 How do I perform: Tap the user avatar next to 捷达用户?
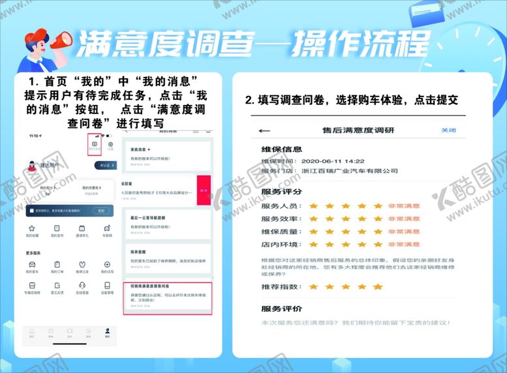[x=32, y=166]
